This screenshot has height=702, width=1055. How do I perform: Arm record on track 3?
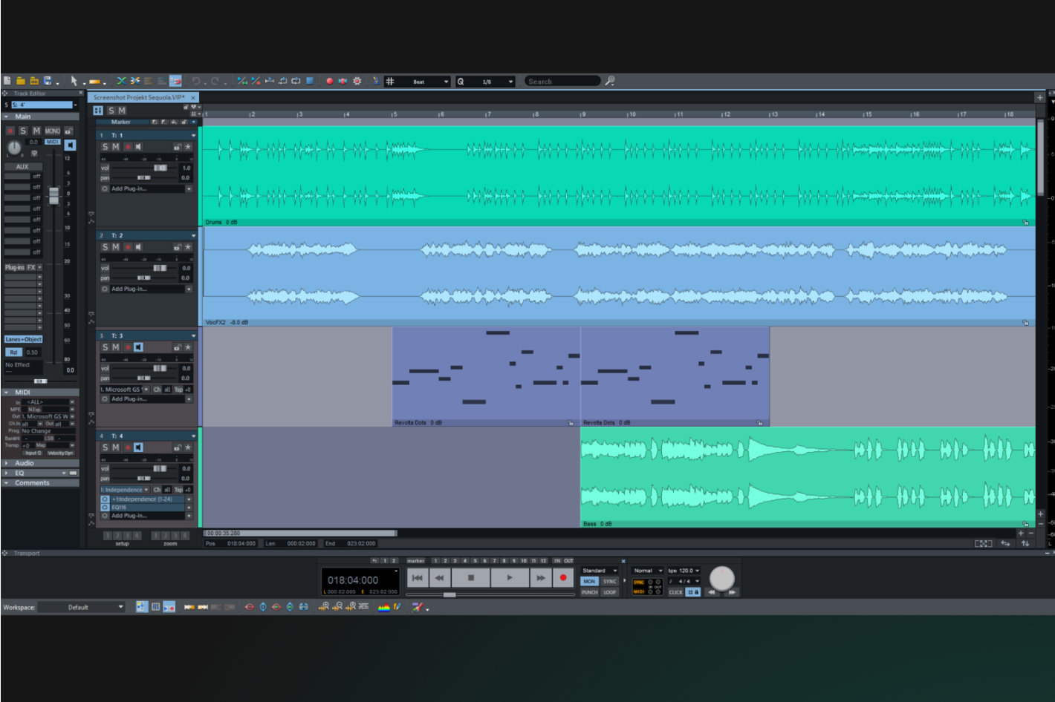[x=128, y=347]
